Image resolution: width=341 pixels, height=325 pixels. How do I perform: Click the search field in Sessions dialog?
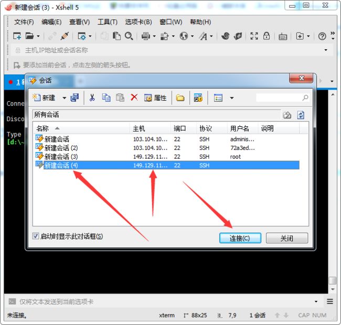click(282, 97)
